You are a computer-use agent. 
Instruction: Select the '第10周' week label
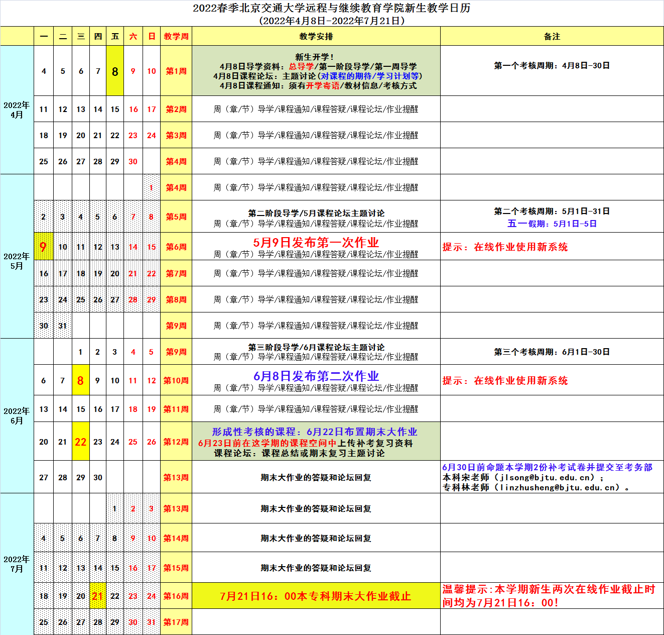176,380
